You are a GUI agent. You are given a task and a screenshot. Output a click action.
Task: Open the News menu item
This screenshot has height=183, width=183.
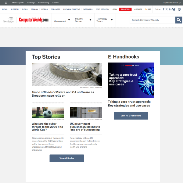pyautogui.click(x=5, y=9)
